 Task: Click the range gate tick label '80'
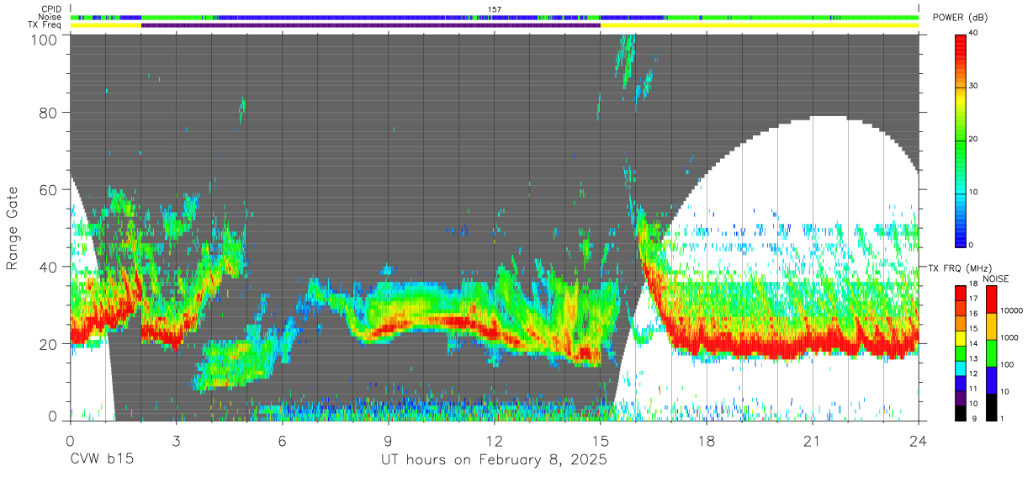pyautogui.click(x=50, y=113)
